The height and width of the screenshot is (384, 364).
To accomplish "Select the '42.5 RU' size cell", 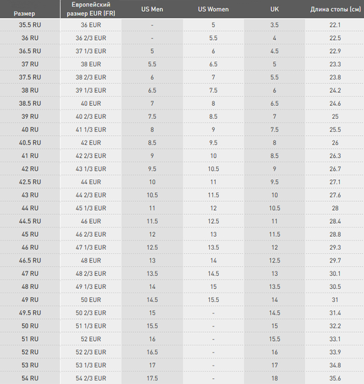I will [30, 182].
